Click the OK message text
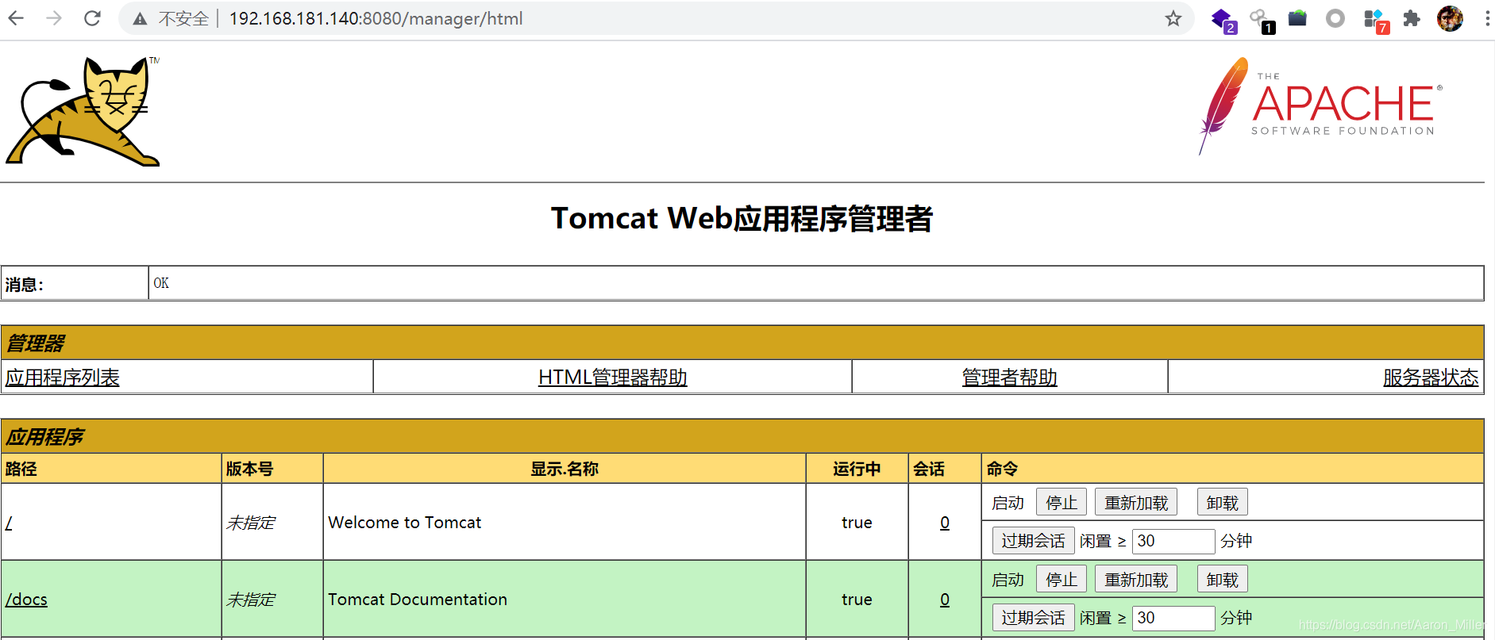The height and width of the screenshot is (640, 1495). pos(161,283)
